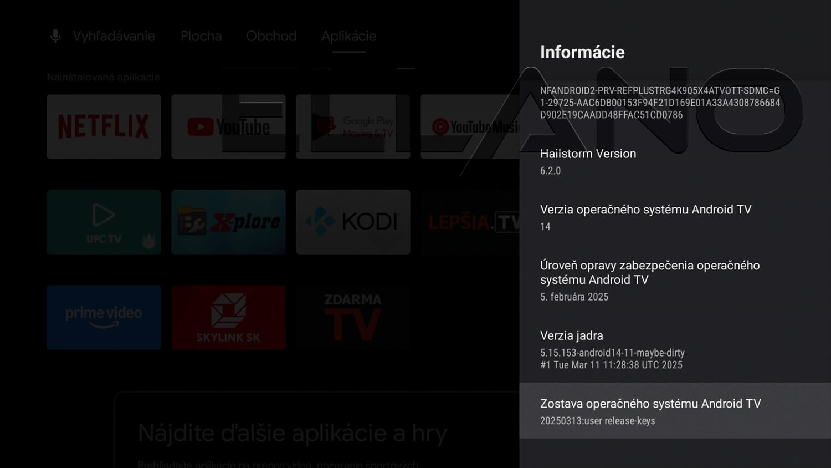Image resolution: width=831 pixels, height=468 pixels.
Task: Open the Netflix app tile
Action: click(104, 126)
